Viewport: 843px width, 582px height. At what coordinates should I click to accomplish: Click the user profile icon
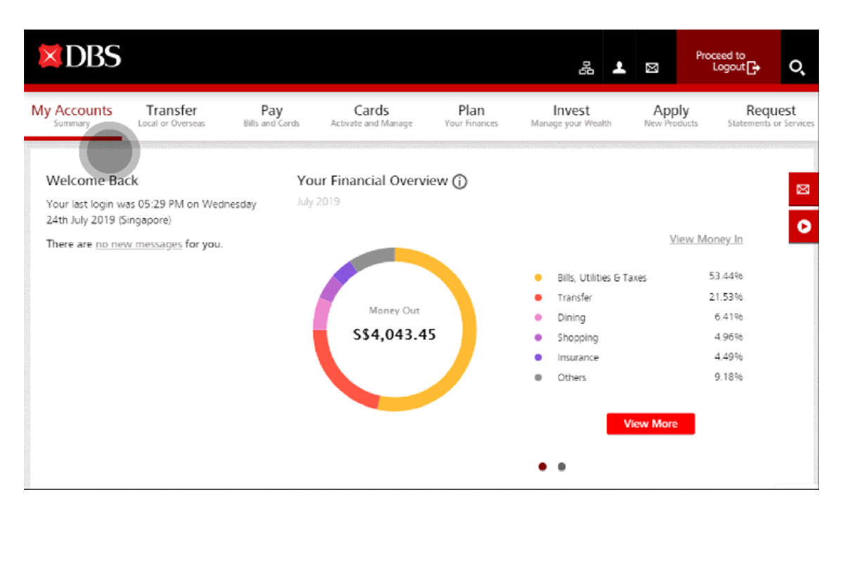[619, 67]
